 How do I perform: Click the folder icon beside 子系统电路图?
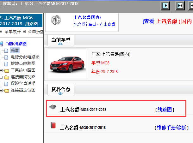click(x=7, y=71)
